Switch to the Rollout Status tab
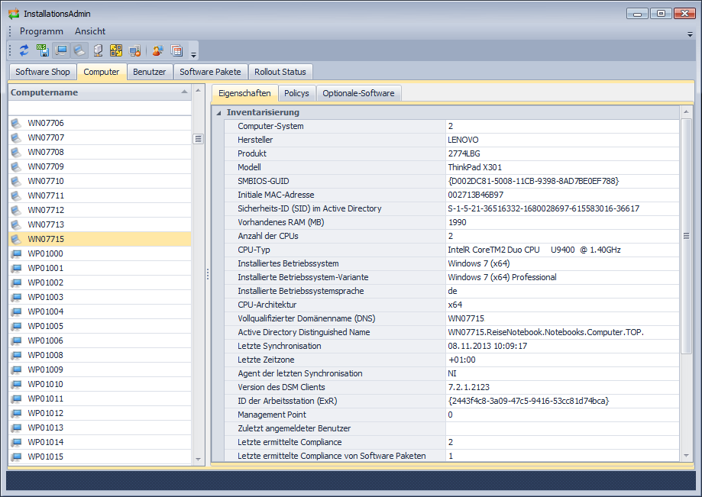This screenshot has height=497, width=702. pyautogui.click(x=280, y=72)
